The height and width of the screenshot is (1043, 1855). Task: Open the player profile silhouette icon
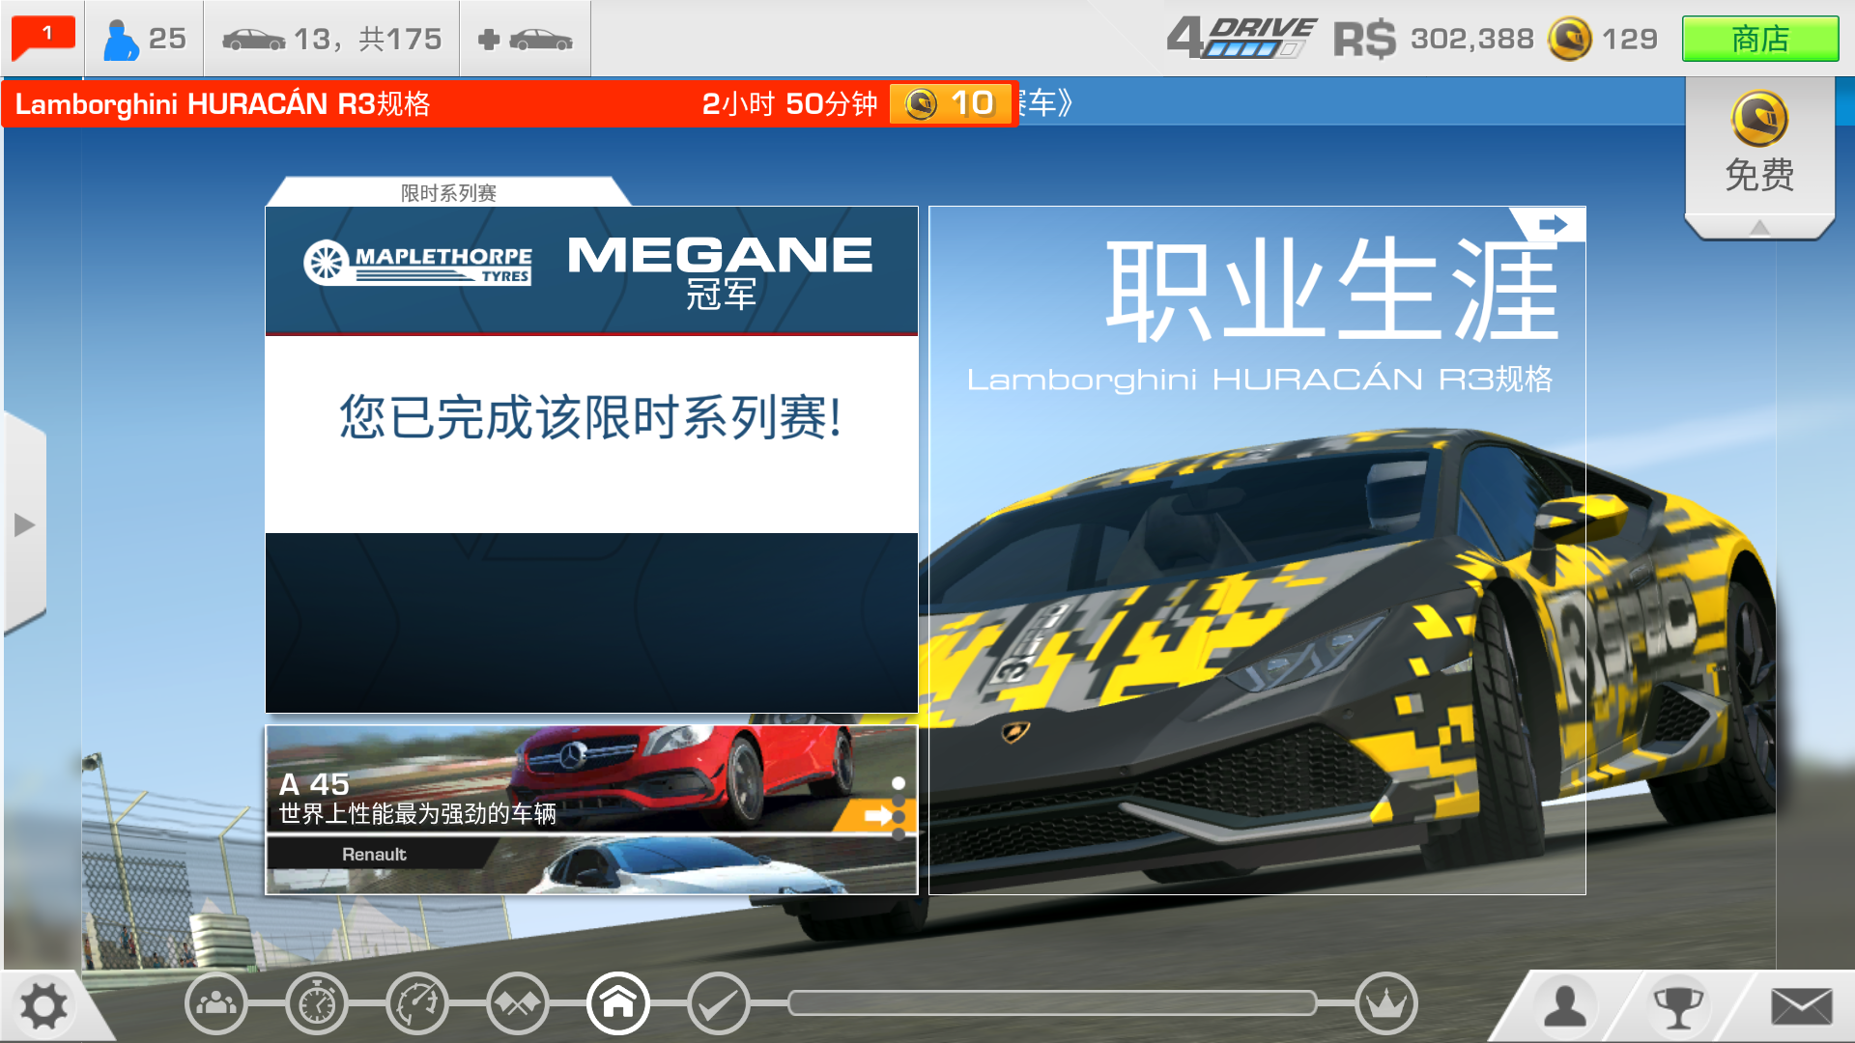1565,1006
